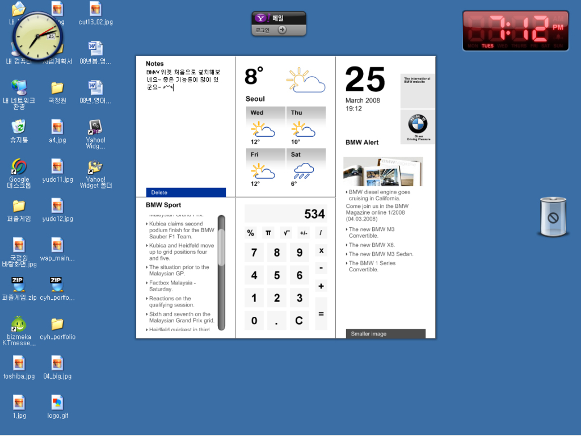Click the Wed weather forecast tile
This screenshot has height=436, width=581.
[x=266, y=127]
